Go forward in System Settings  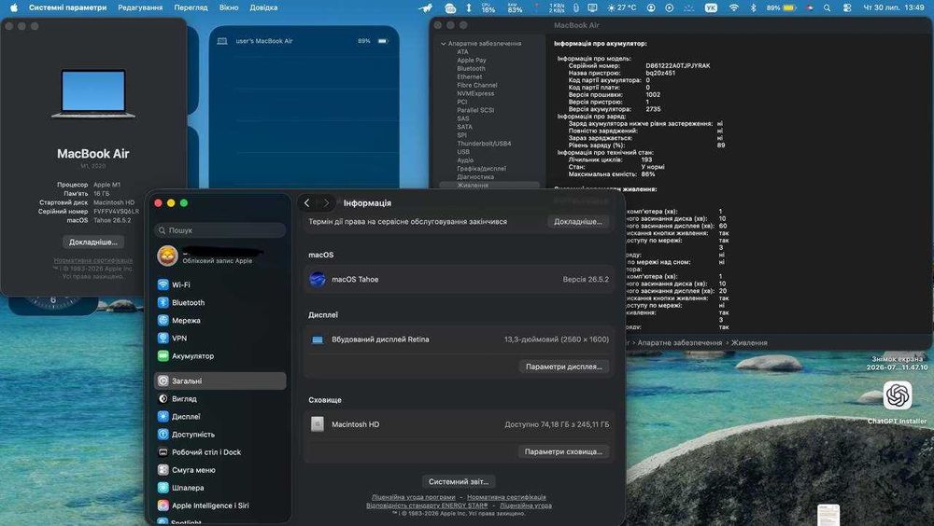point(326,203)
